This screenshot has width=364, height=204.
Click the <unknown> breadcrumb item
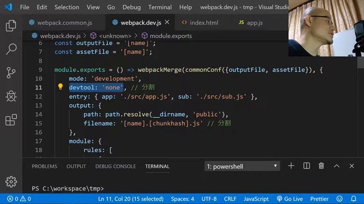[115, 36]
